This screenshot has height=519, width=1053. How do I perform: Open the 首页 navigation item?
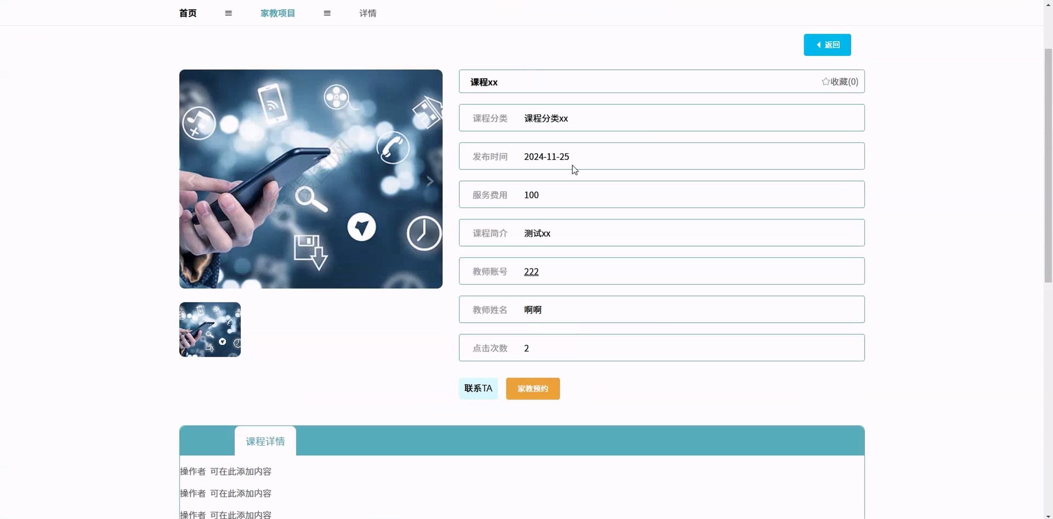click(188, 13)
